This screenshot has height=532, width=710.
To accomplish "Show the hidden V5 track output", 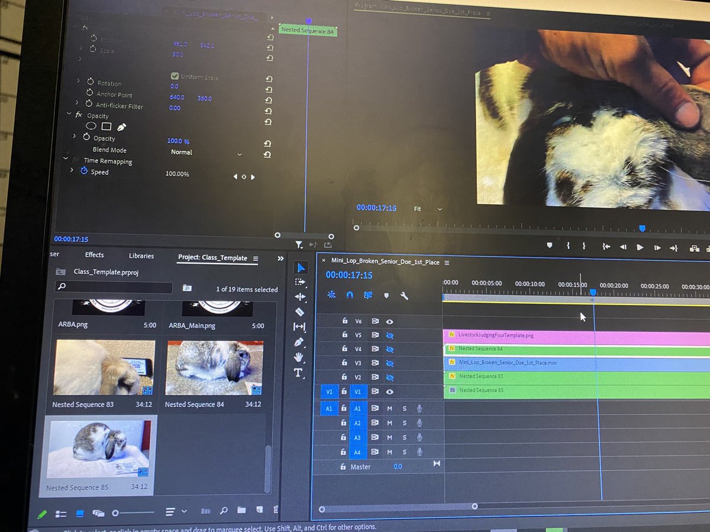I will click(x=389, y=335).
